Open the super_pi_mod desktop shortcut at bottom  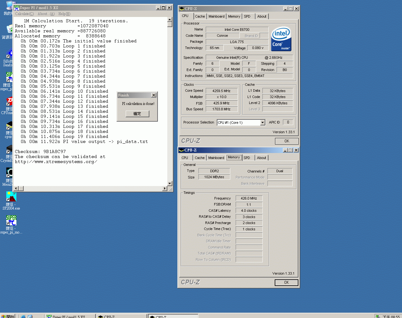coord(11,221)
